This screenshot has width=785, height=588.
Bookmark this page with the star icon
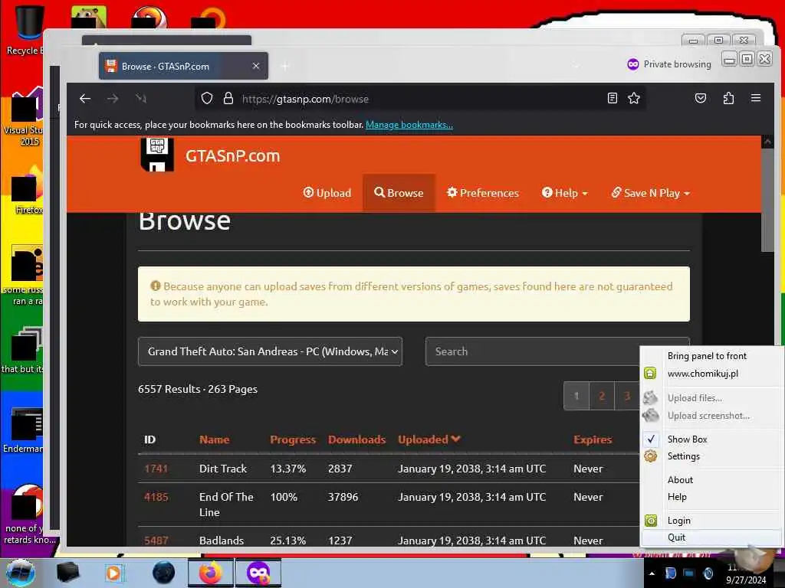(634, 98)
